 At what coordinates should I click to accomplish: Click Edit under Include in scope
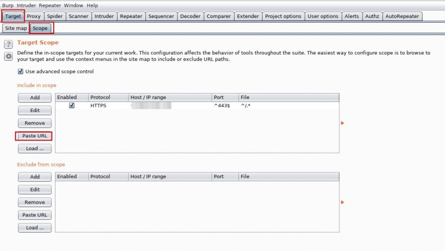pos(34,110)
